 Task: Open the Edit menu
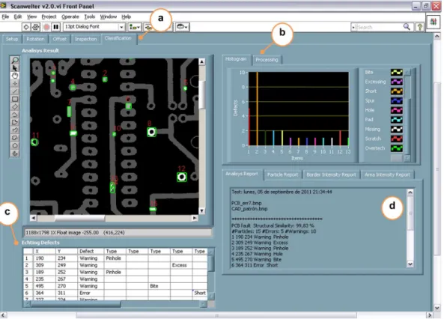(18, 16)
